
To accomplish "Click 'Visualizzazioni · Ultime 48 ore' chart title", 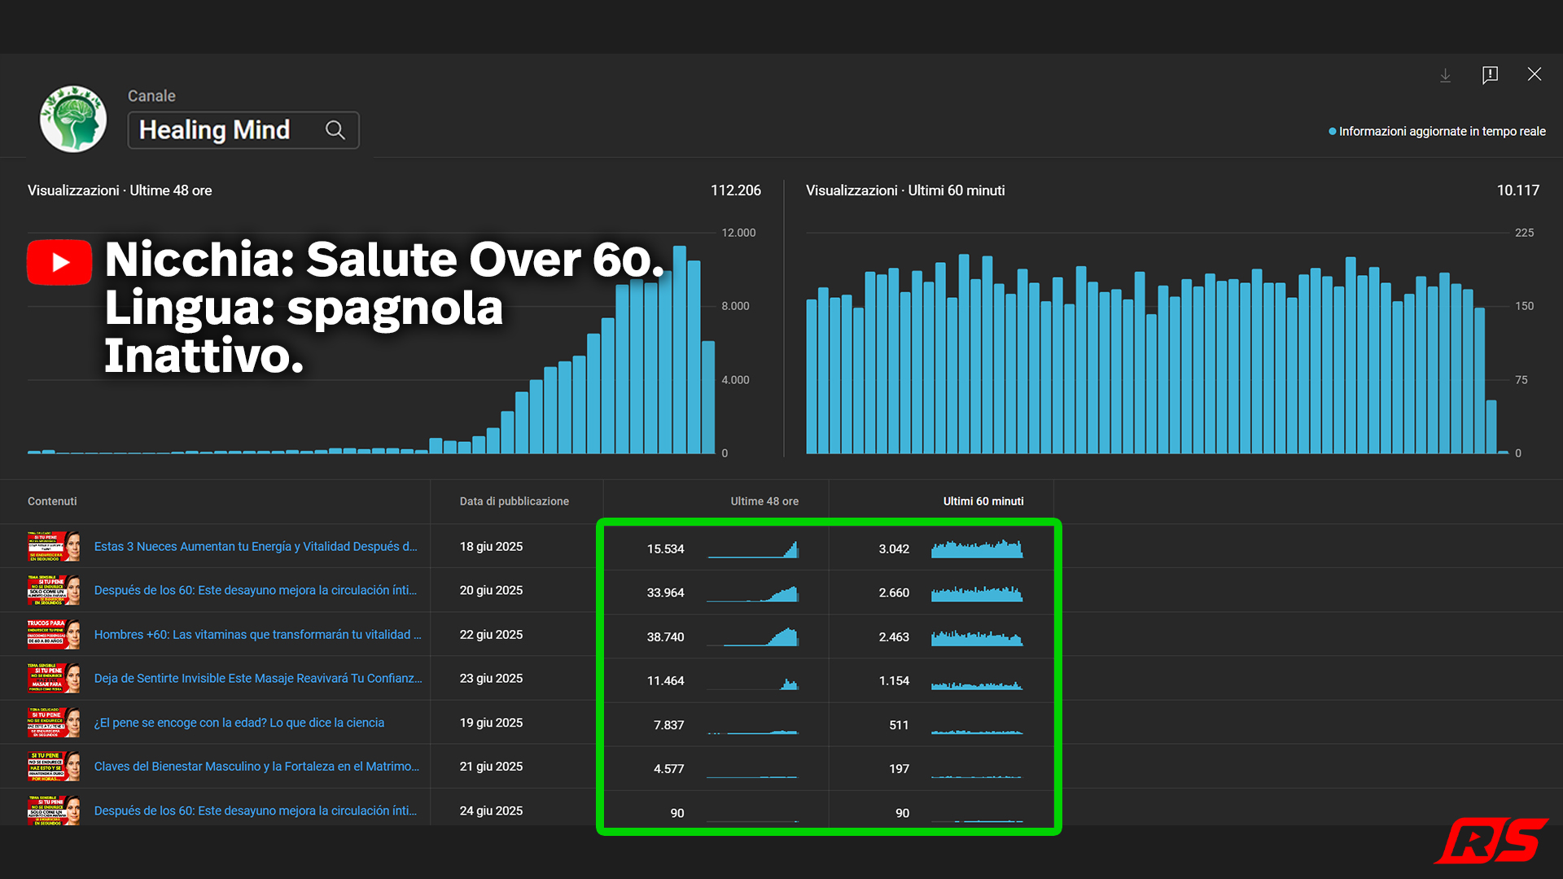I will pos(120,190).
